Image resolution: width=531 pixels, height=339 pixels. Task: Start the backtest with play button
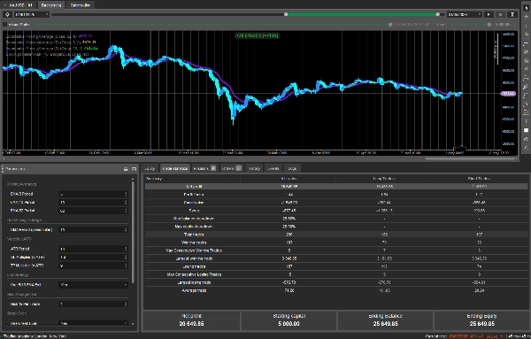(489, 14)
